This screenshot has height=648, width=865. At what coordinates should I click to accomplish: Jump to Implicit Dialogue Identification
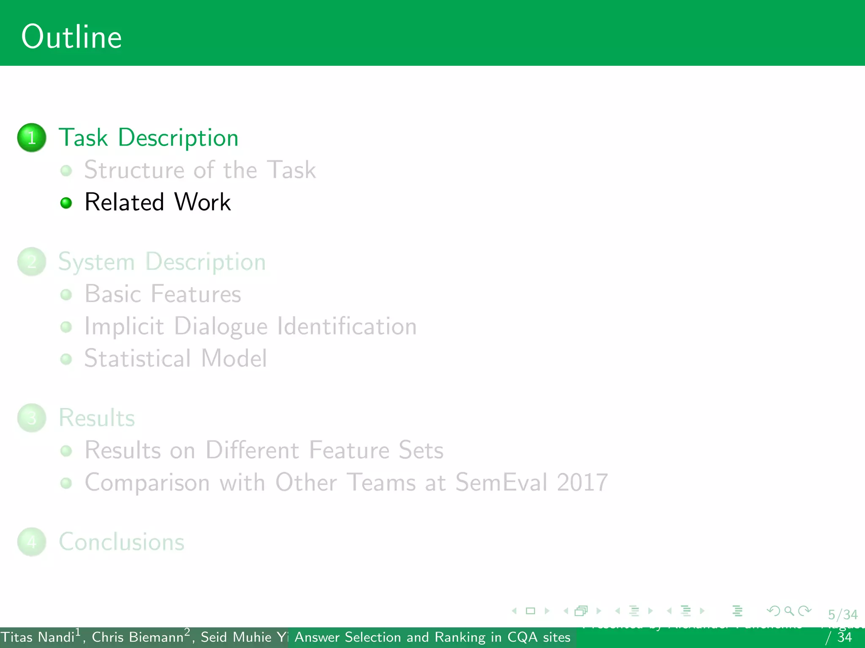[x=250, y=327]
